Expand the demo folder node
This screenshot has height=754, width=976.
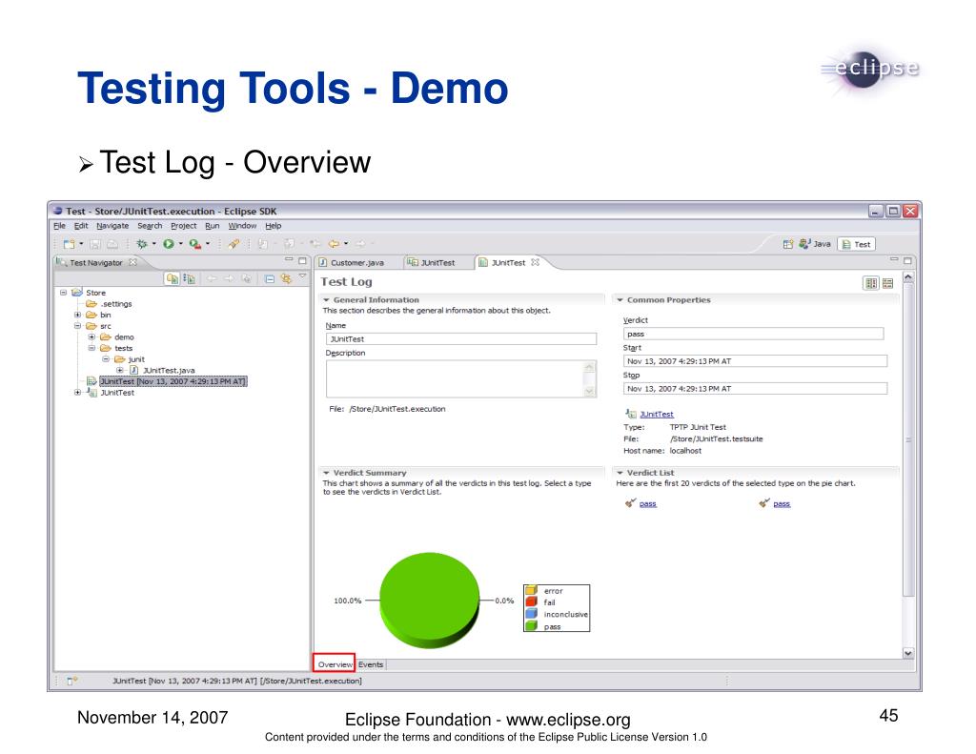click(91, 336)
